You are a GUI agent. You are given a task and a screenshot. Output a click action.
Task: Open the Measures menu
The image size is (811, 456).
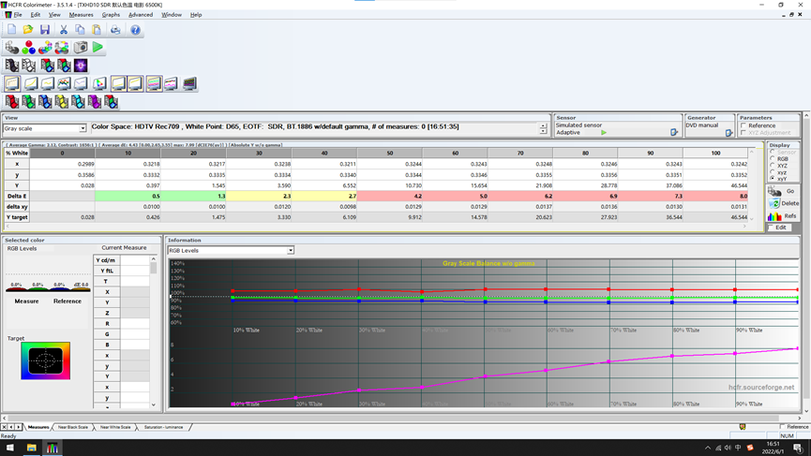click(81, 15)
